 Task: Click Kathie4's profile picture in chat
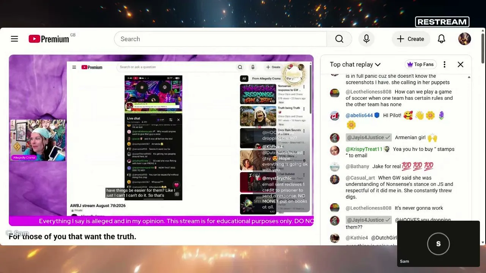pyautogui.click(x=335, y=238)
